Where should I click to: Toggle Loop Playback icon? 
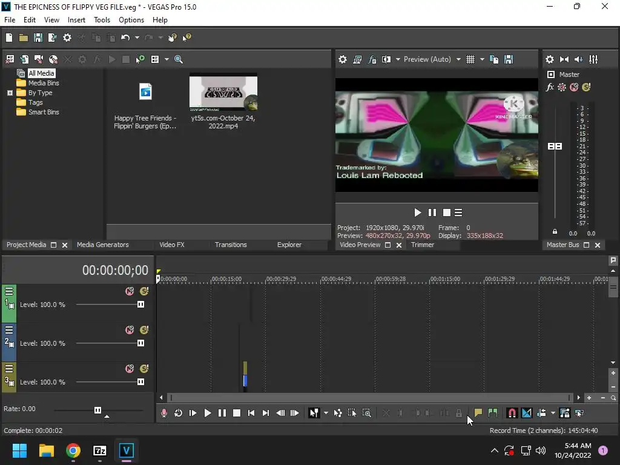tap(179, 413)
